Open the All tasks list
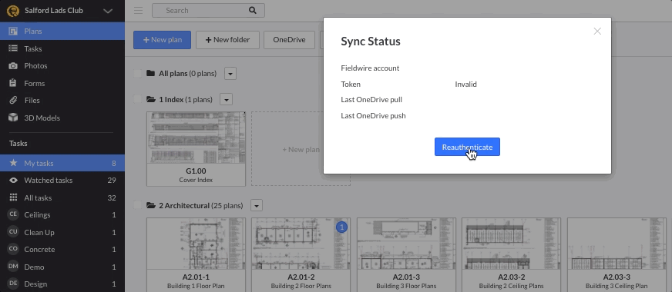 (x=62, y=197)
